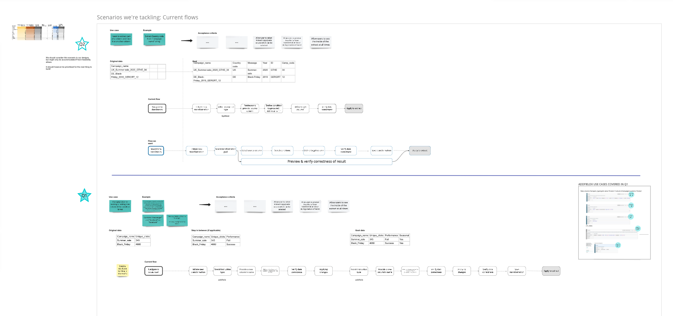Click the Q1 star icon
Screen dimensions: 673x316
(84, 196)
